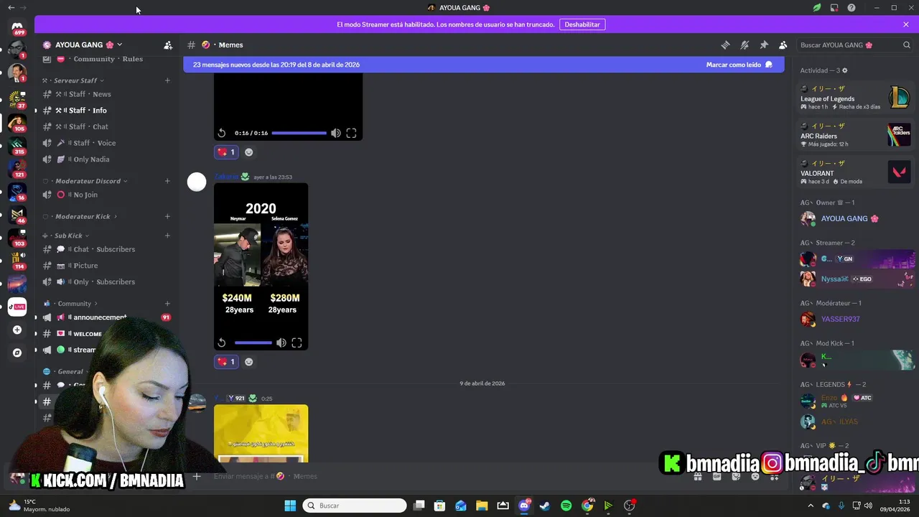Collapse the Moderateur Discord category

pyautogui.click(x=85, y=181)
